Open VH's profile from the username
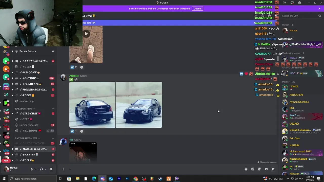 pos(71,140)
